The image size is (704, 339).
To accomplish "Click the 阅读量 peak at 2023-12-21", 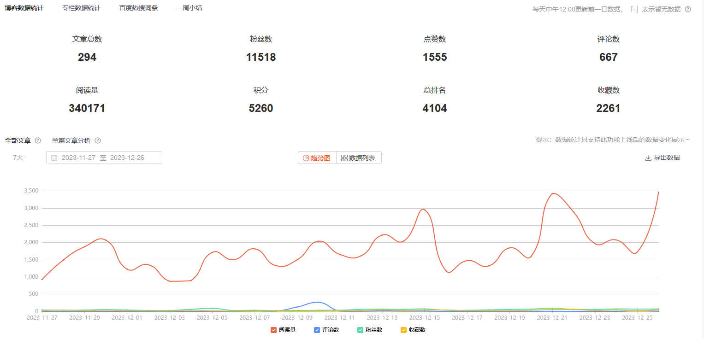I will (x=553, y=193).
